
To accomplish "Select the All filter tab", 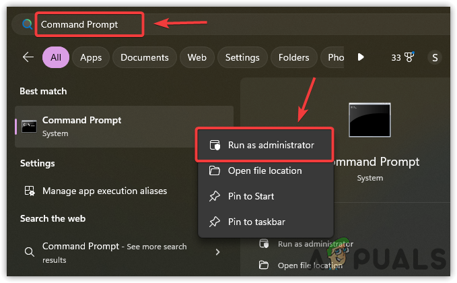I will coord(55,57).
